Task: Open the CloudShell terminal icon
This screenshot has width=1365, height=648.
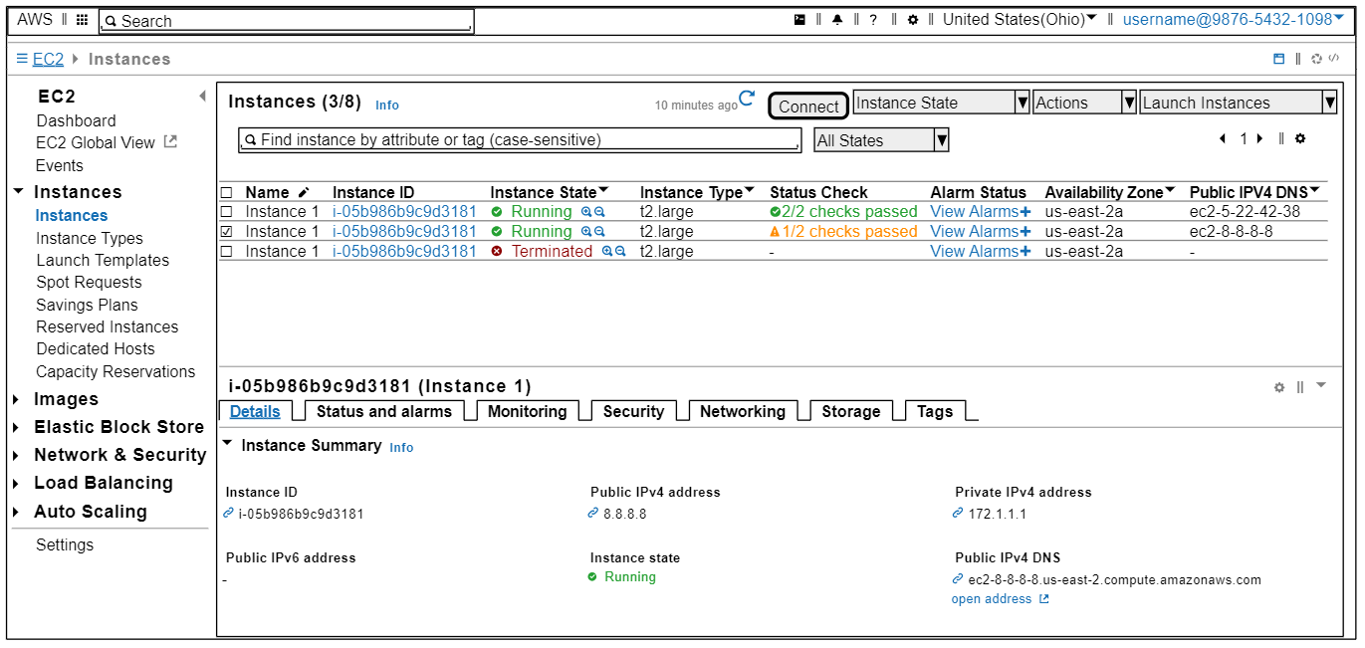Action: coord(799,20)
